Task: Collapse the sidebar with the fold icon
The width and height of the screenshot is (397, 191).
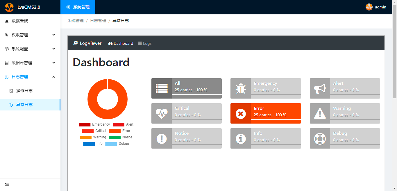Action: tap(7, 184)
